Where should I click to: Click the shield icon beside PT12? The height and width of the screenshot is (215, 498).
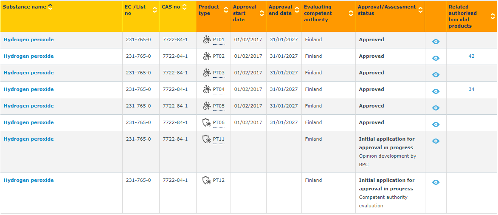point(207,181)
